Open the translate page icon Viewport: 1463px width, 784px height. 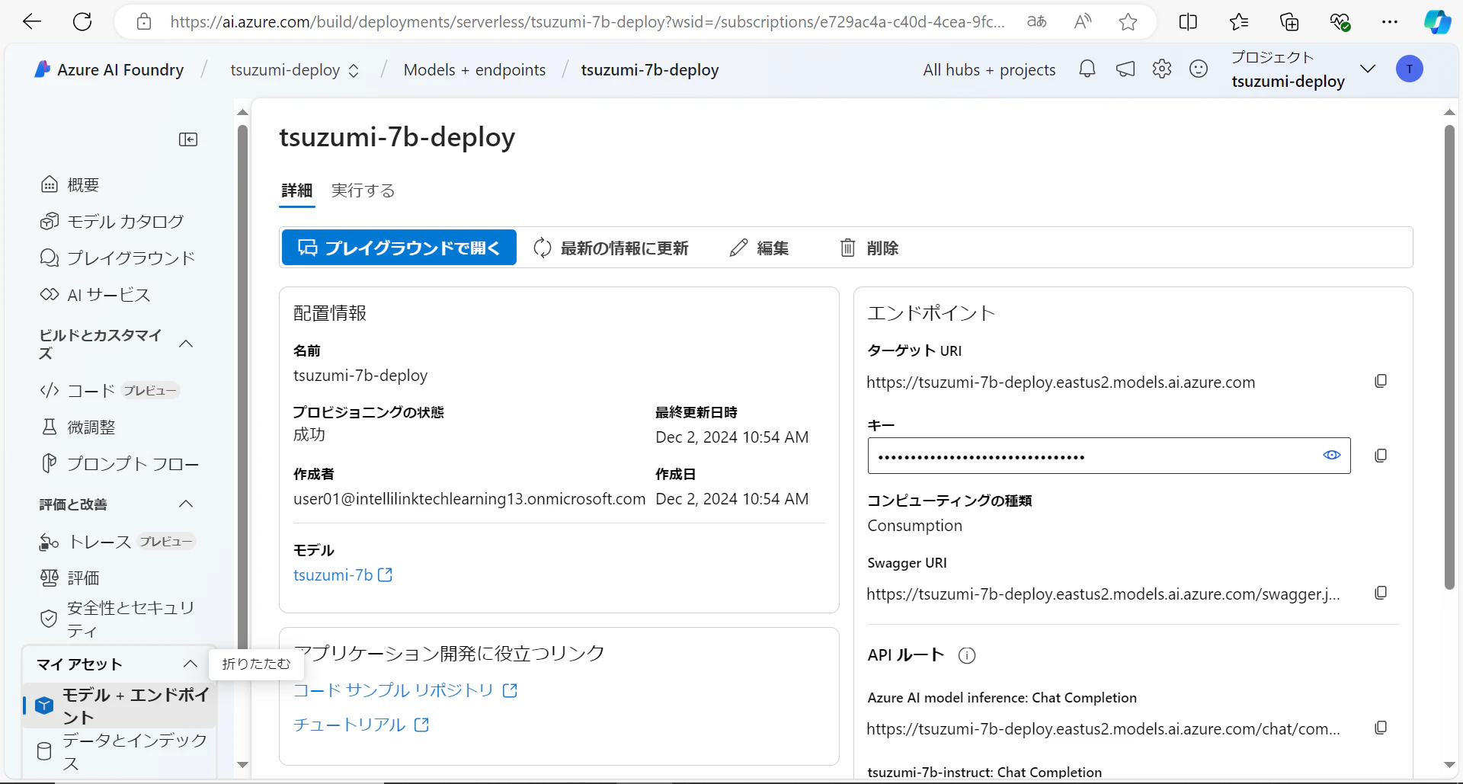(1037, 22)
